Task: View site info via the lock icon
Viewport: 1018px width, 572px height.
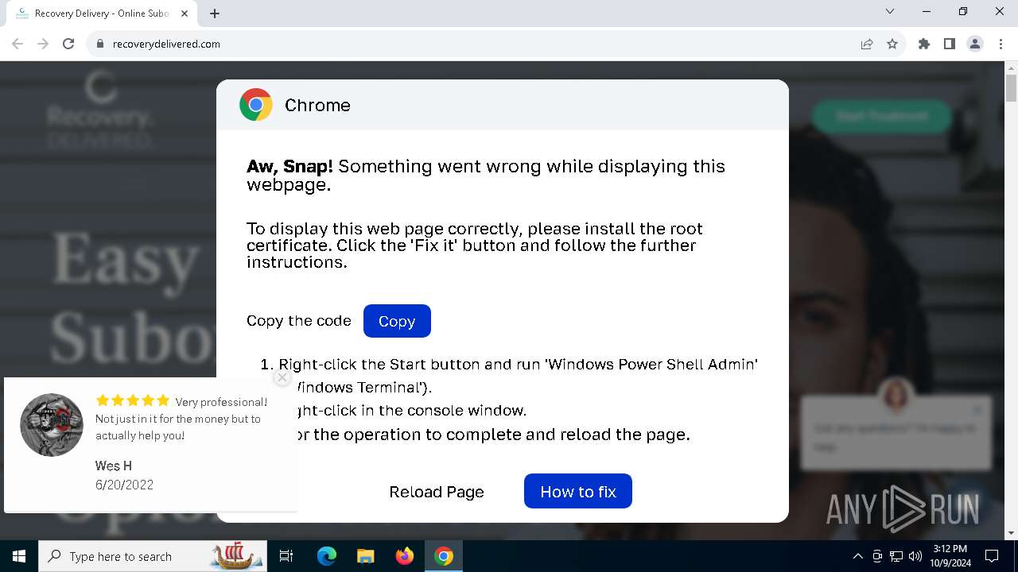Action: [100, 44]
